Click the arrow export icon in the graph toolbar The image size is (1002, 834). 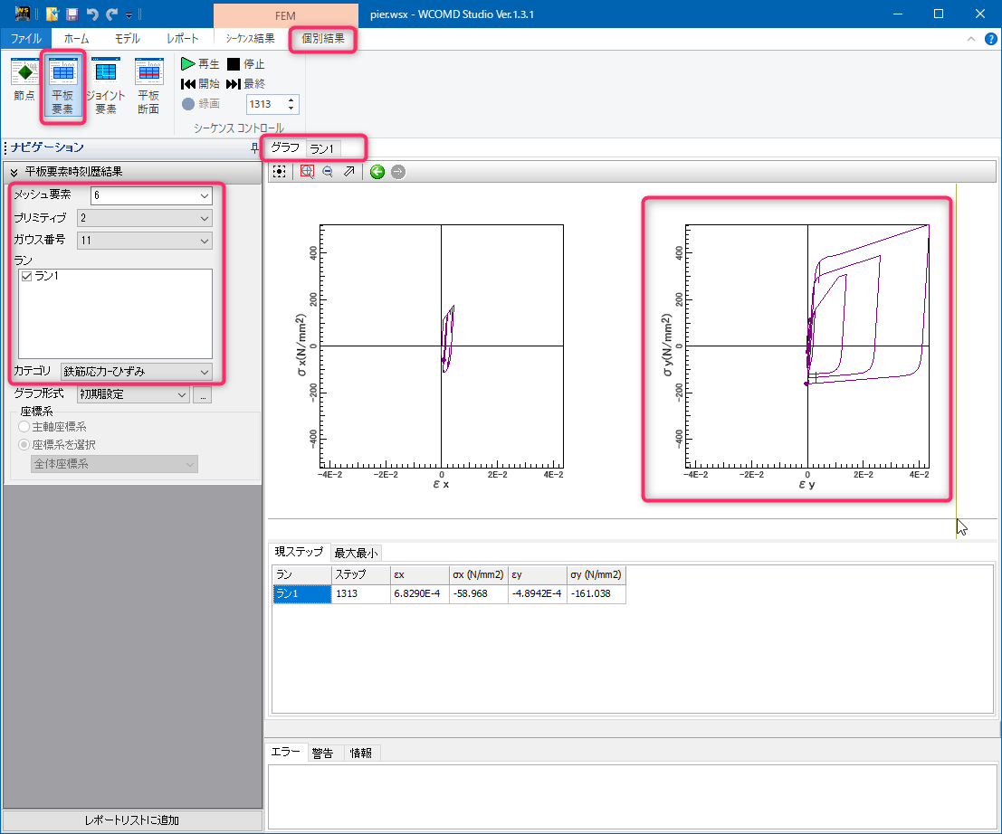[348, 172]
